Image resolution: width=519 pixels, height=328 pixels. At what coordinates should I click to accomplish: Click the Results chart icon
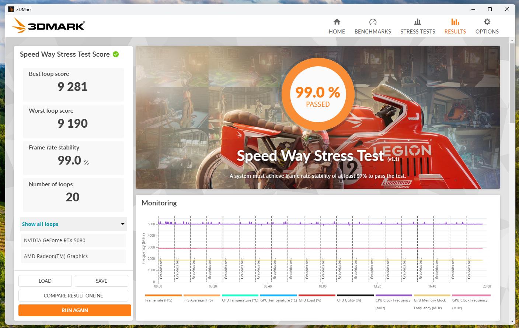click(455, 22)
